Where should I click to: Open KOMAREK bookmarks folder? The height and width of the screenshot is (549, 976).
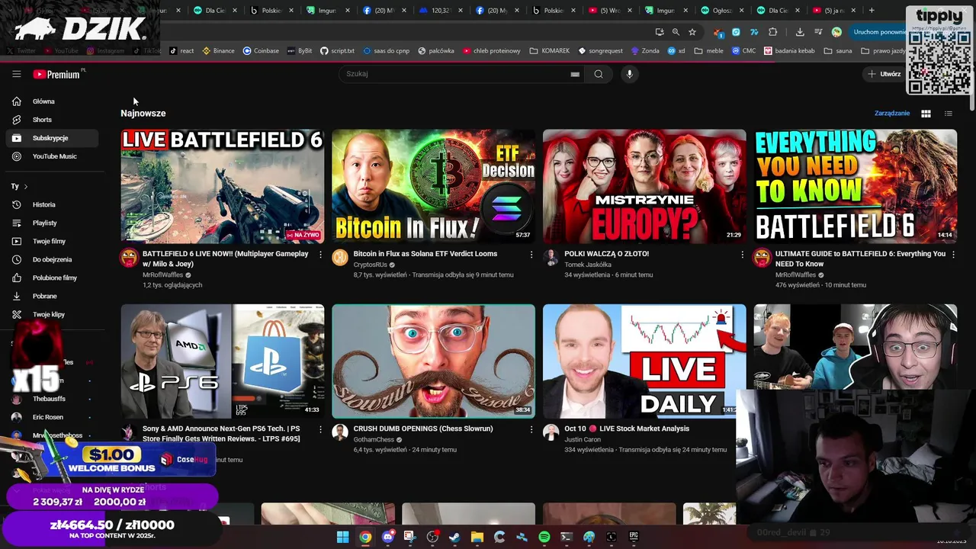[549, 51]
